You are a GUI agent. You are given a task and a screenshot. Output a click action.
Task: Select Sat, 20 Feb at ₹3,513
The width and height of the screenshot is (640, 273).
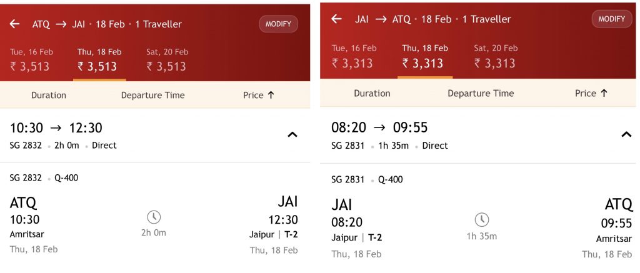click(x=167, y=60)
